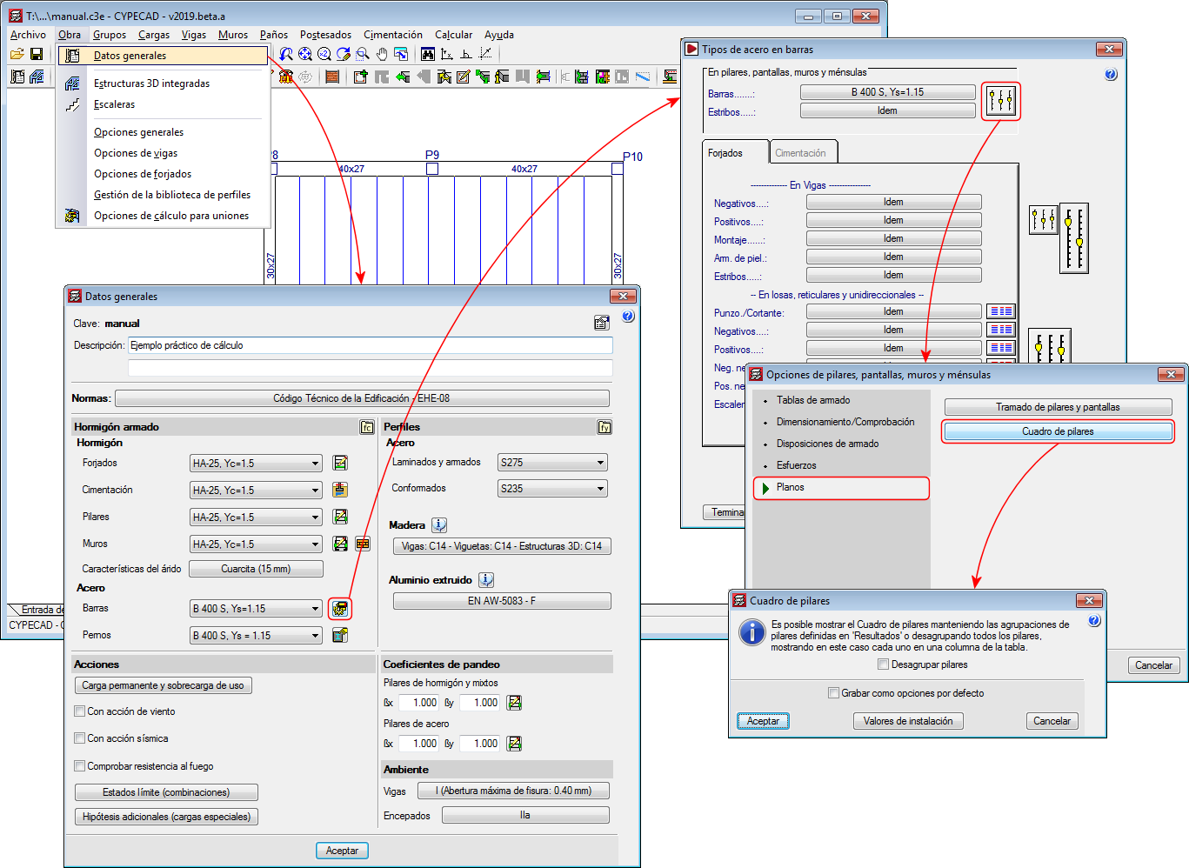The image size is (1189, 868).
Task: Open Conformados steel dropdown
Action: click(552, 489)
